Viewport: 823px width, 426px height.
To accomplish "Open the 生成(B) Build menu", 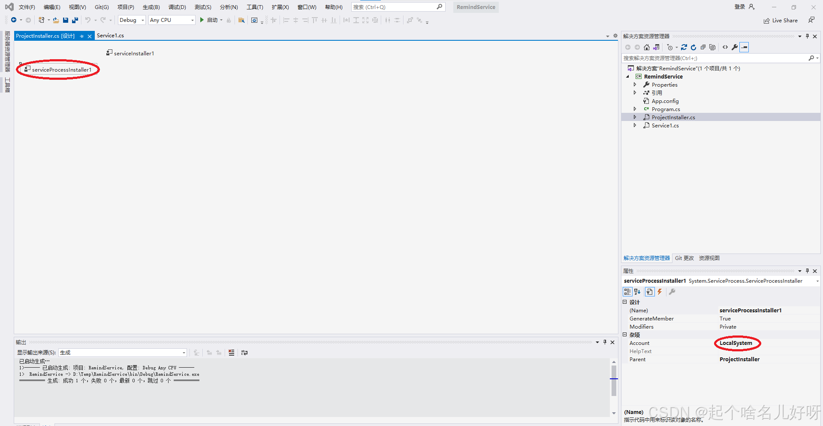I will pos(151,7).
